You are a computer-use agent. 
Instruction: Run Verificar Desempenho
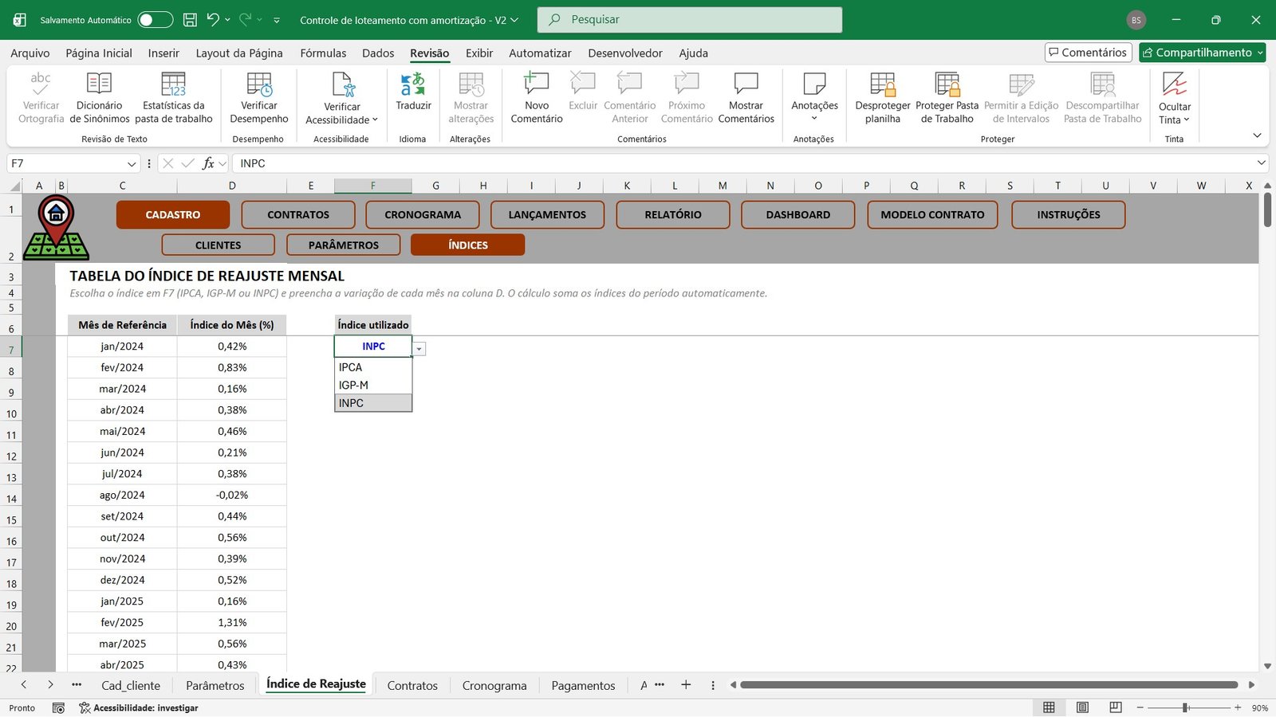point(258,97)
